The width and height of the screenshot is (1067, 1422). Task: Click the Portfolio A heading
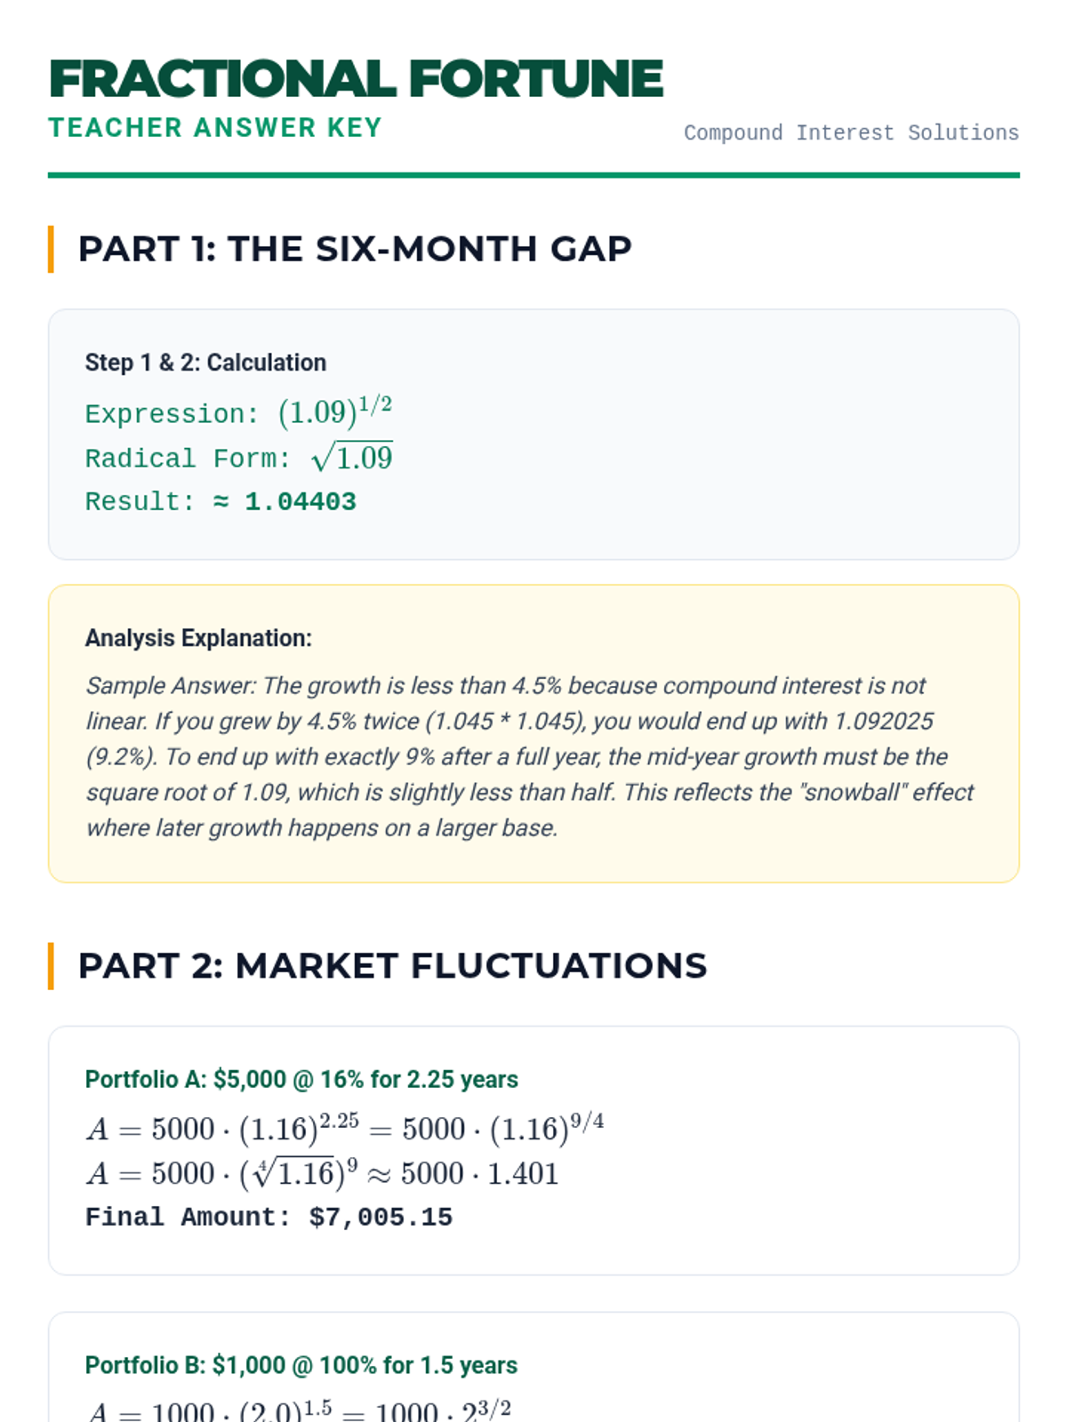[x=301, y=1079]
